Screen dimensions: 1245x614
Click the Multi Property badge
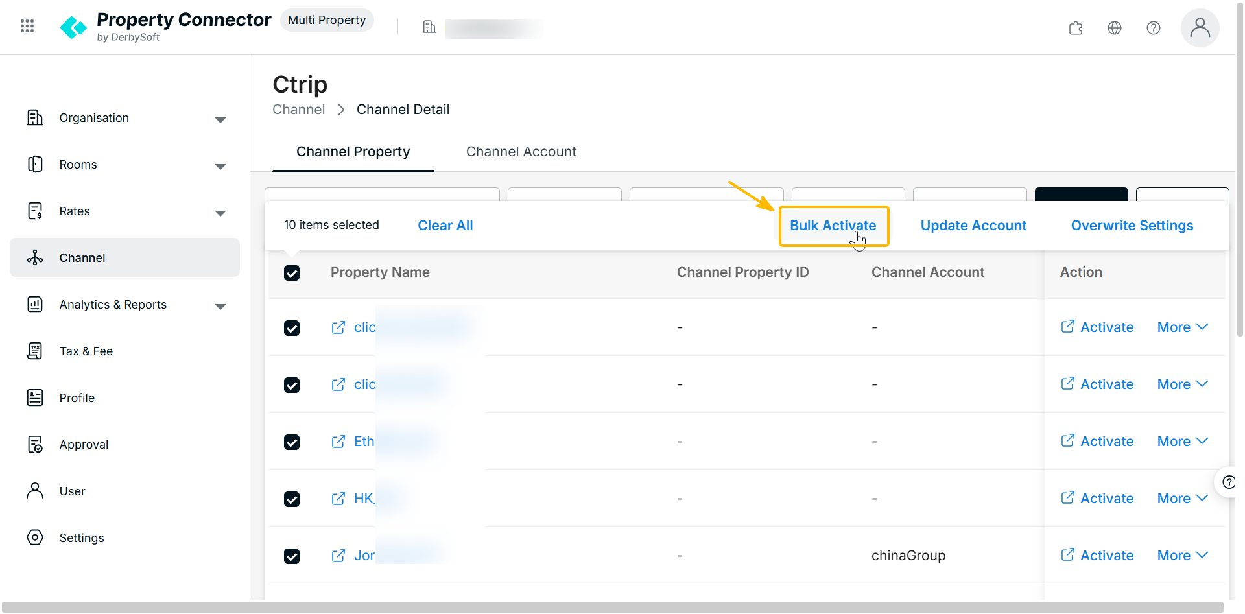327,20
